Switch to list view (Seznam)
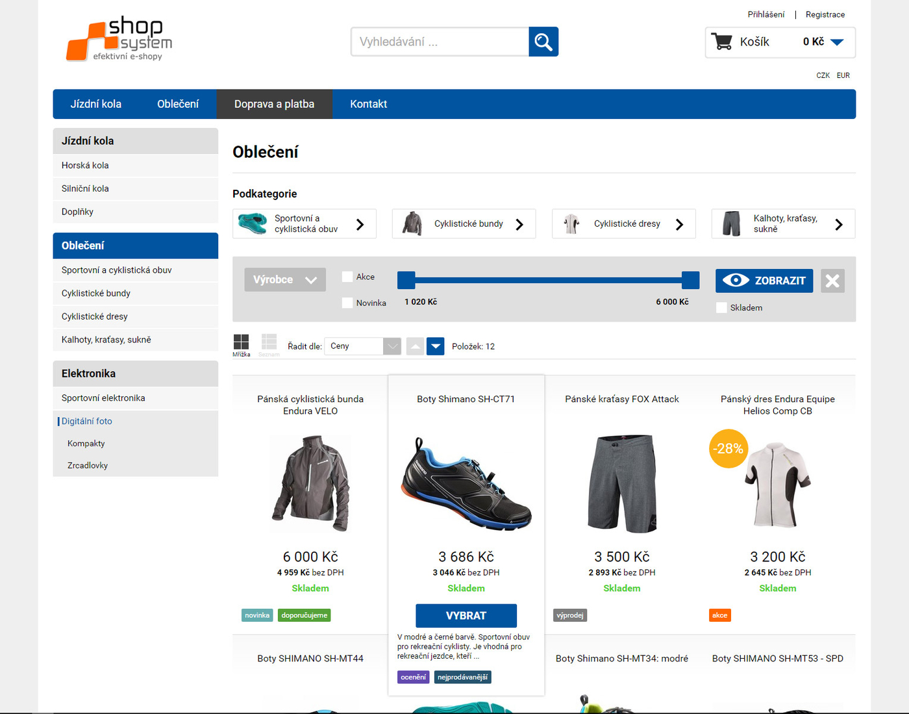The width and height of the screenshot is (909, 714). pos(269,345)
